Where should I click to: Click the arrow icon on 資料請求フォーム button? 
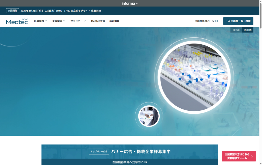click(252, 156)
